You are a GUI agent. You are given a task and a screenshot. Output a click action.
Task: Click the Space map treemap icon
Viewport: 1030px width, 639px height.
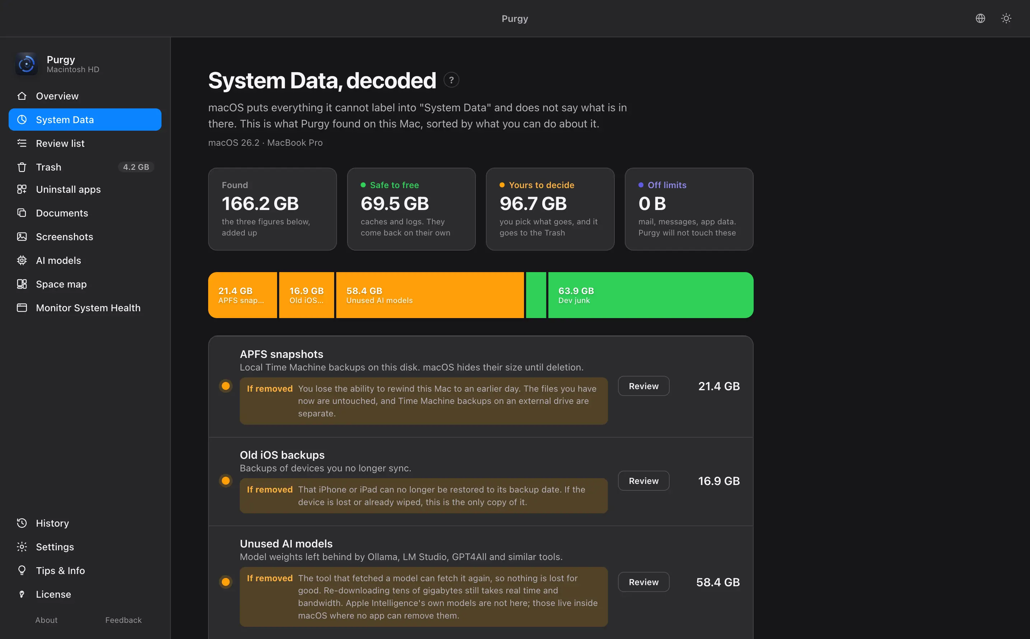pos(22,284)
